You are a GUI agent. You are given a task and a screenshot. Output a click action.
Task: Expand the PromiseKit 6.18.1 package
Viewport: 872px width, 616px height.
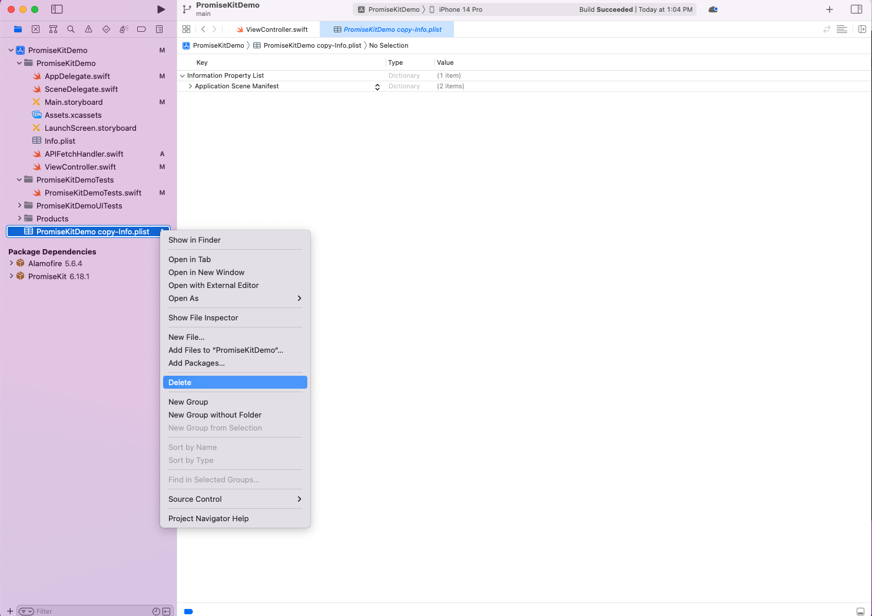click(x=11, y=276)
